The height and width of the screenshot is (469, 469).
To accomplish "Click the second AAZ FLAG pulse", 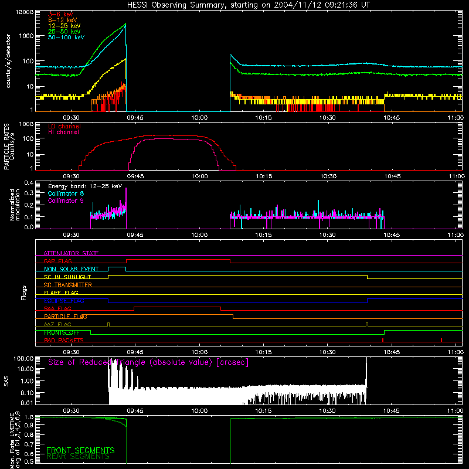I will [x=367, y=325].
